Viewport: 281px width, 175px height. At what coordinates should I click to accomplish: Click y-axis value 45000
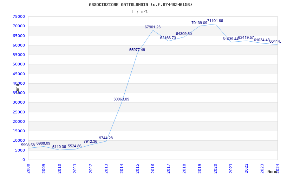click(x=19, y=74)
